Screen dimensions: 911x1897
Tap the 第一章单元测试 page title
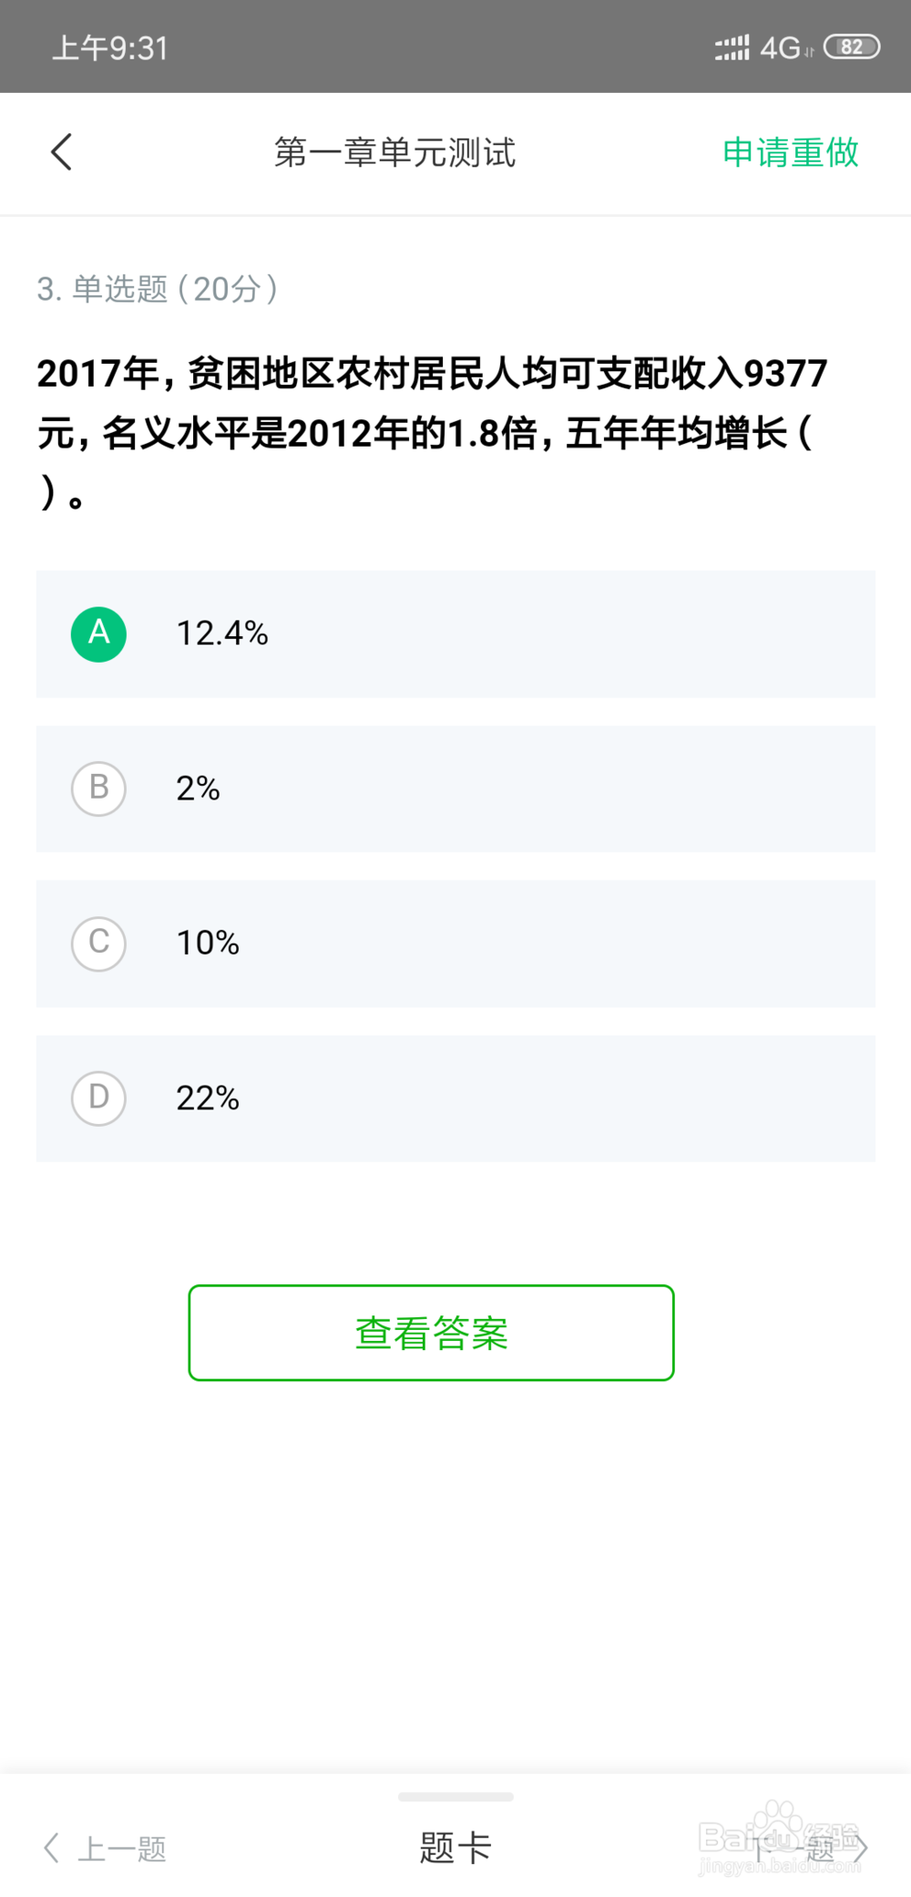[394, 152]
